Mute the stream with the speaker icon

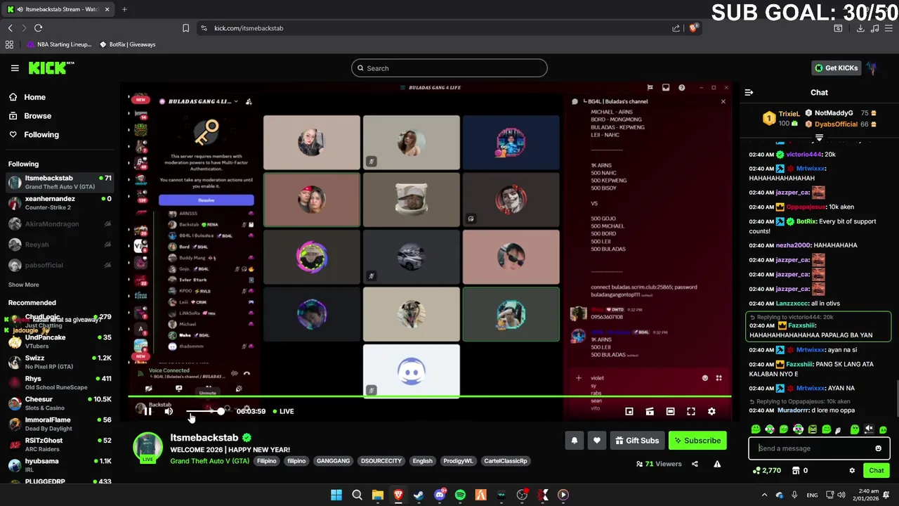pyautogui.click(x=169, y=411)
